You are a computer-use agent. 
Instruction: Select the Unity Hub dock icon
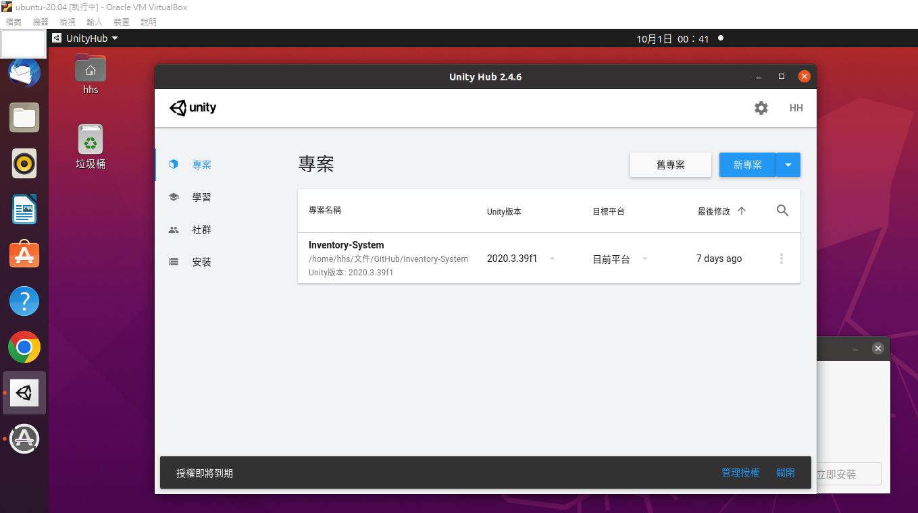[x=24, y=393]
